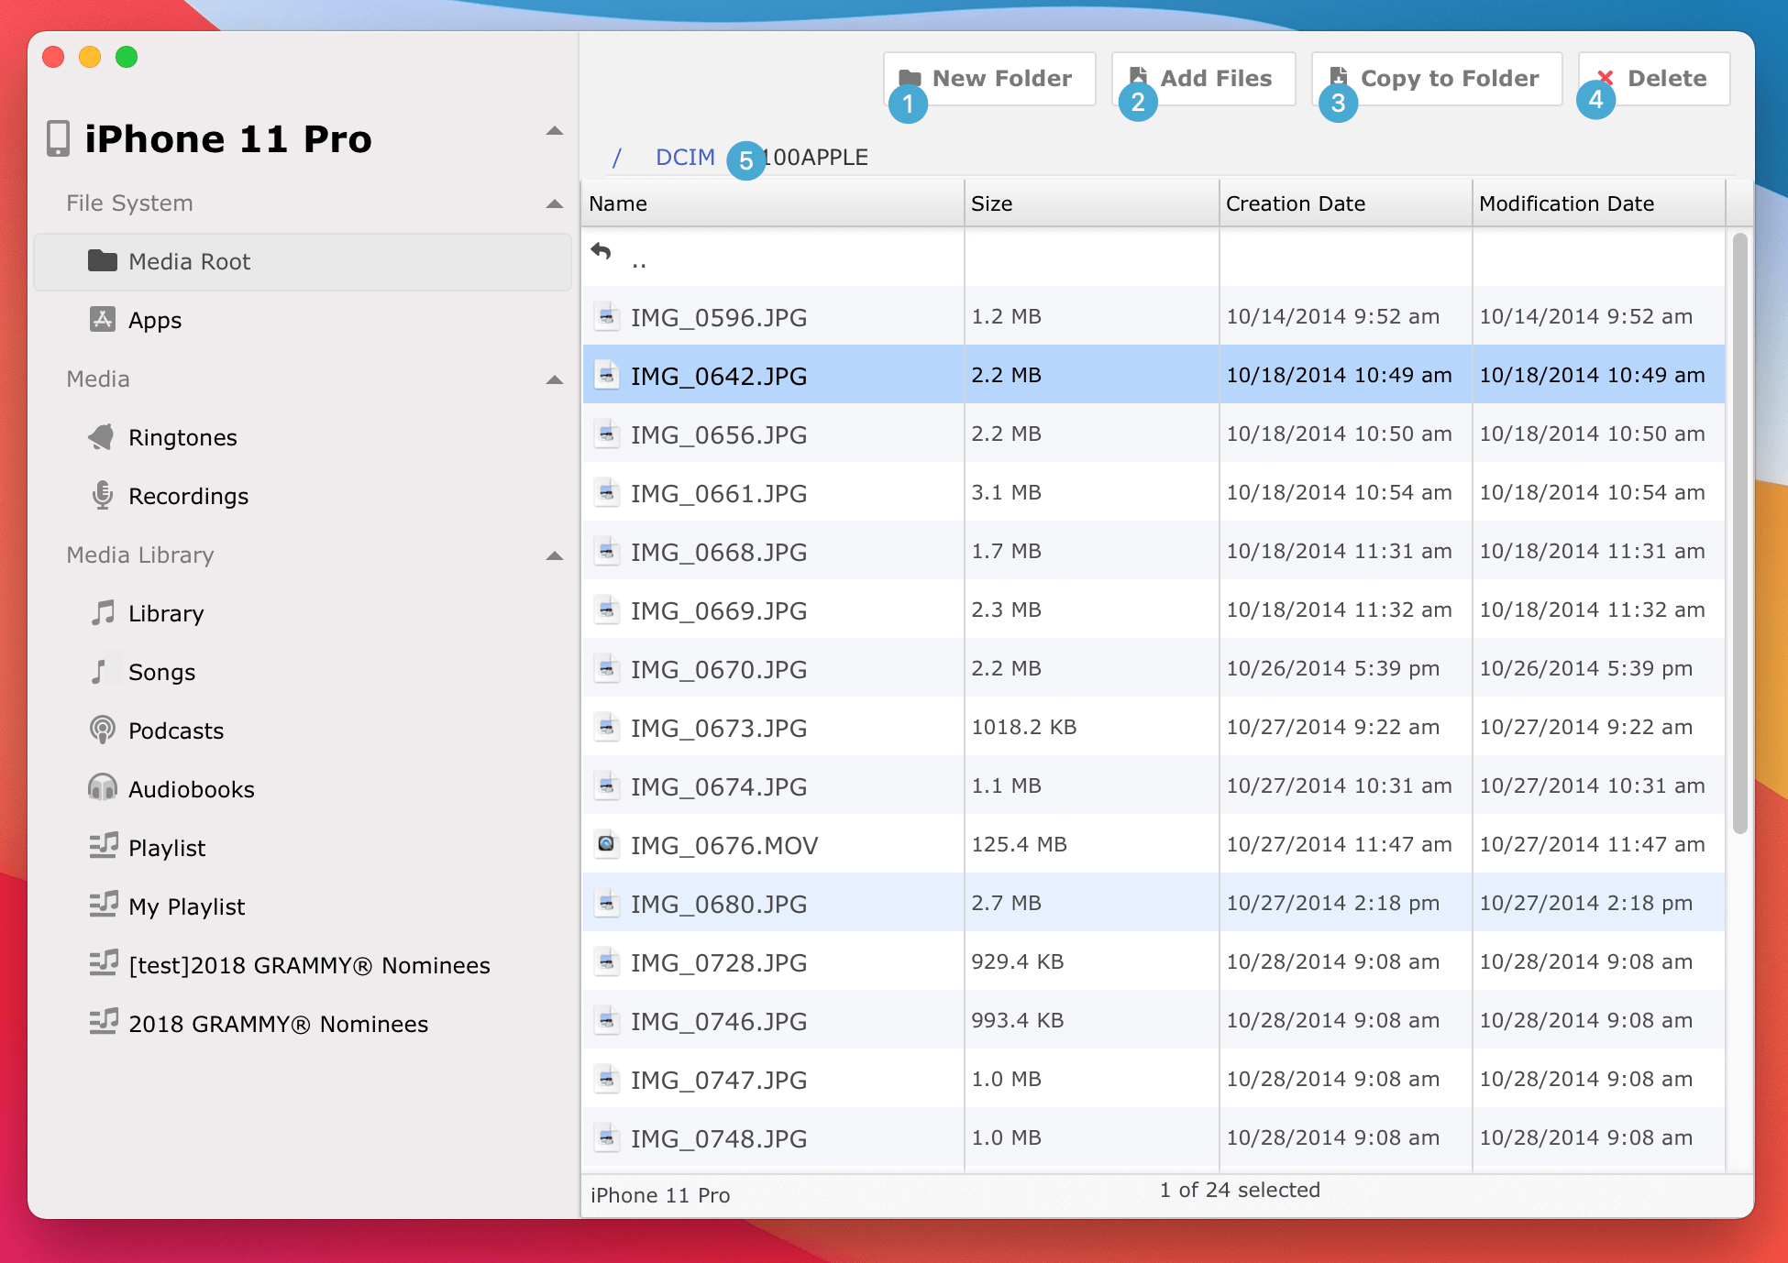Click the Recordings microphone icon
Viewport: 1788px width, 1263px height.
pos(102,495)
